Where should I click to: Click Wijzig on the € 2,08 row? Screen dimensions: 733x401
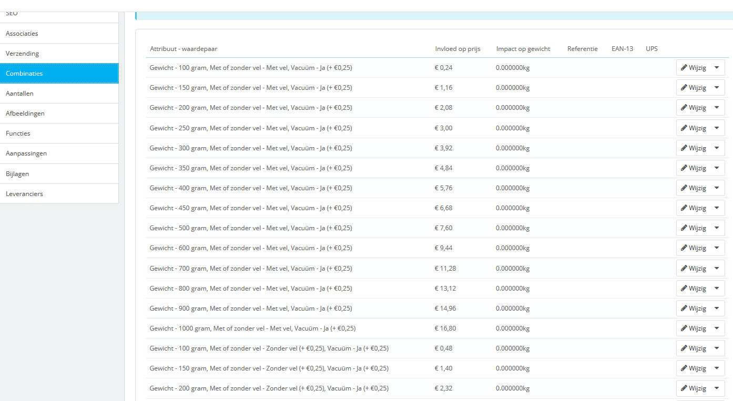point(693,107)
